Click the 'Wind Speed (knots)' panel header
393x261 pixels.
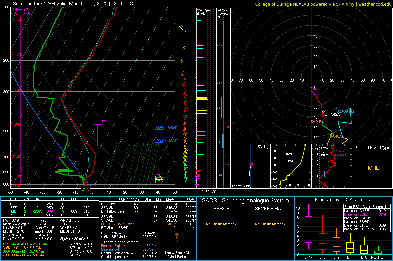click(x=205, y=12)
